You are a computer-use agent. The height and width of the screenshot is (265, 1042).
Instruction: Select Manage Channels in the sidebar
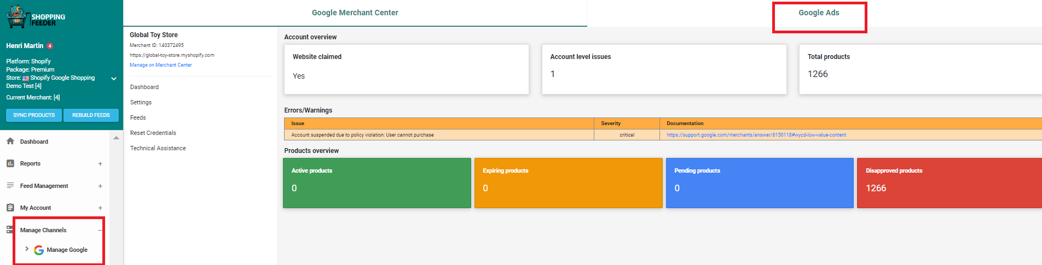tap(43, 230)
